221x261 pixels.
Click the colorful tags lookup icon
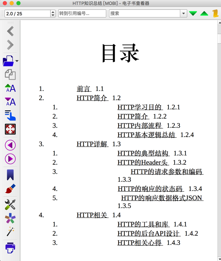(x=10, y=218)
